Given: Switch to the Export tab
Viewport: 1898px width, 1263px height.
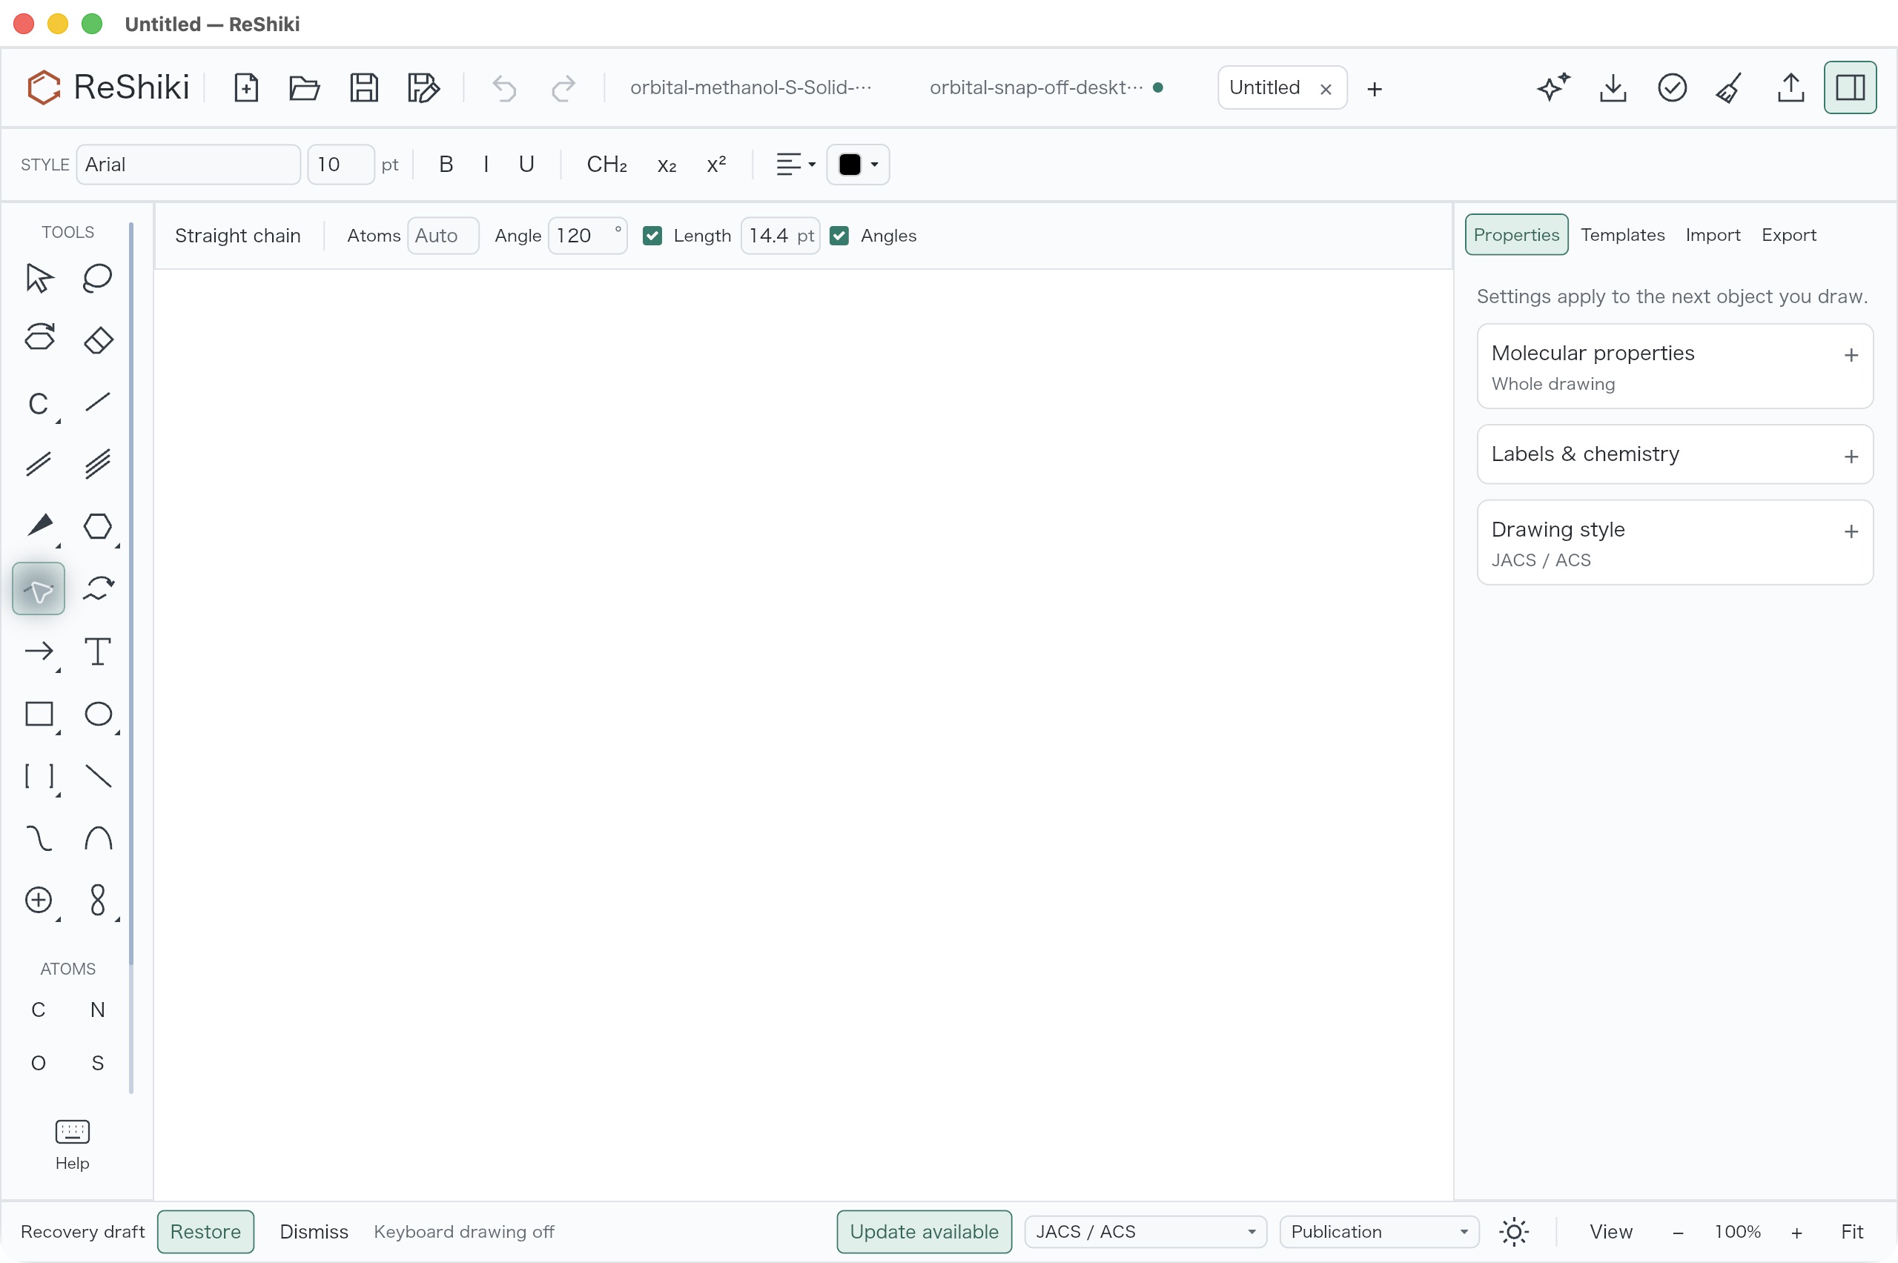Looking at the screenshot, I should [x=1788, y=234].
